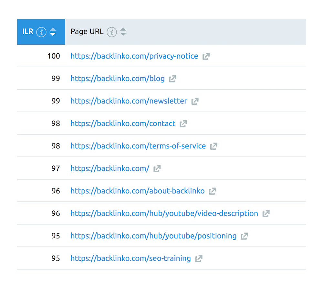Image resolution: width=323 pixels, height=289 pixels.
Task: Click the ILR column header label
Action: click(x=28, y=32)
